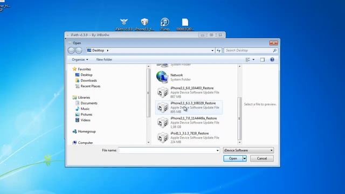The width and height of the screenshot is (345, 194).
Task: Click the Cancel button
Action: (x=262, y=158)
